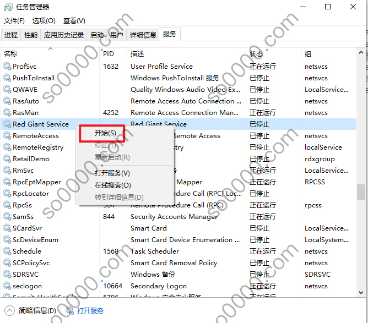Click the gear icon beside RemoteRegistry
The width and height of the screenshot is (368, 323).
[7, 147]
